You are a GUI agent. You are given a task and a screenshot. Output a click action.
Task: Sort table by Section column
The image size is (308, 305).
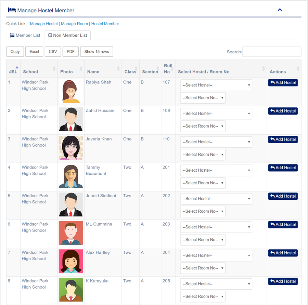tap(150, 72)
